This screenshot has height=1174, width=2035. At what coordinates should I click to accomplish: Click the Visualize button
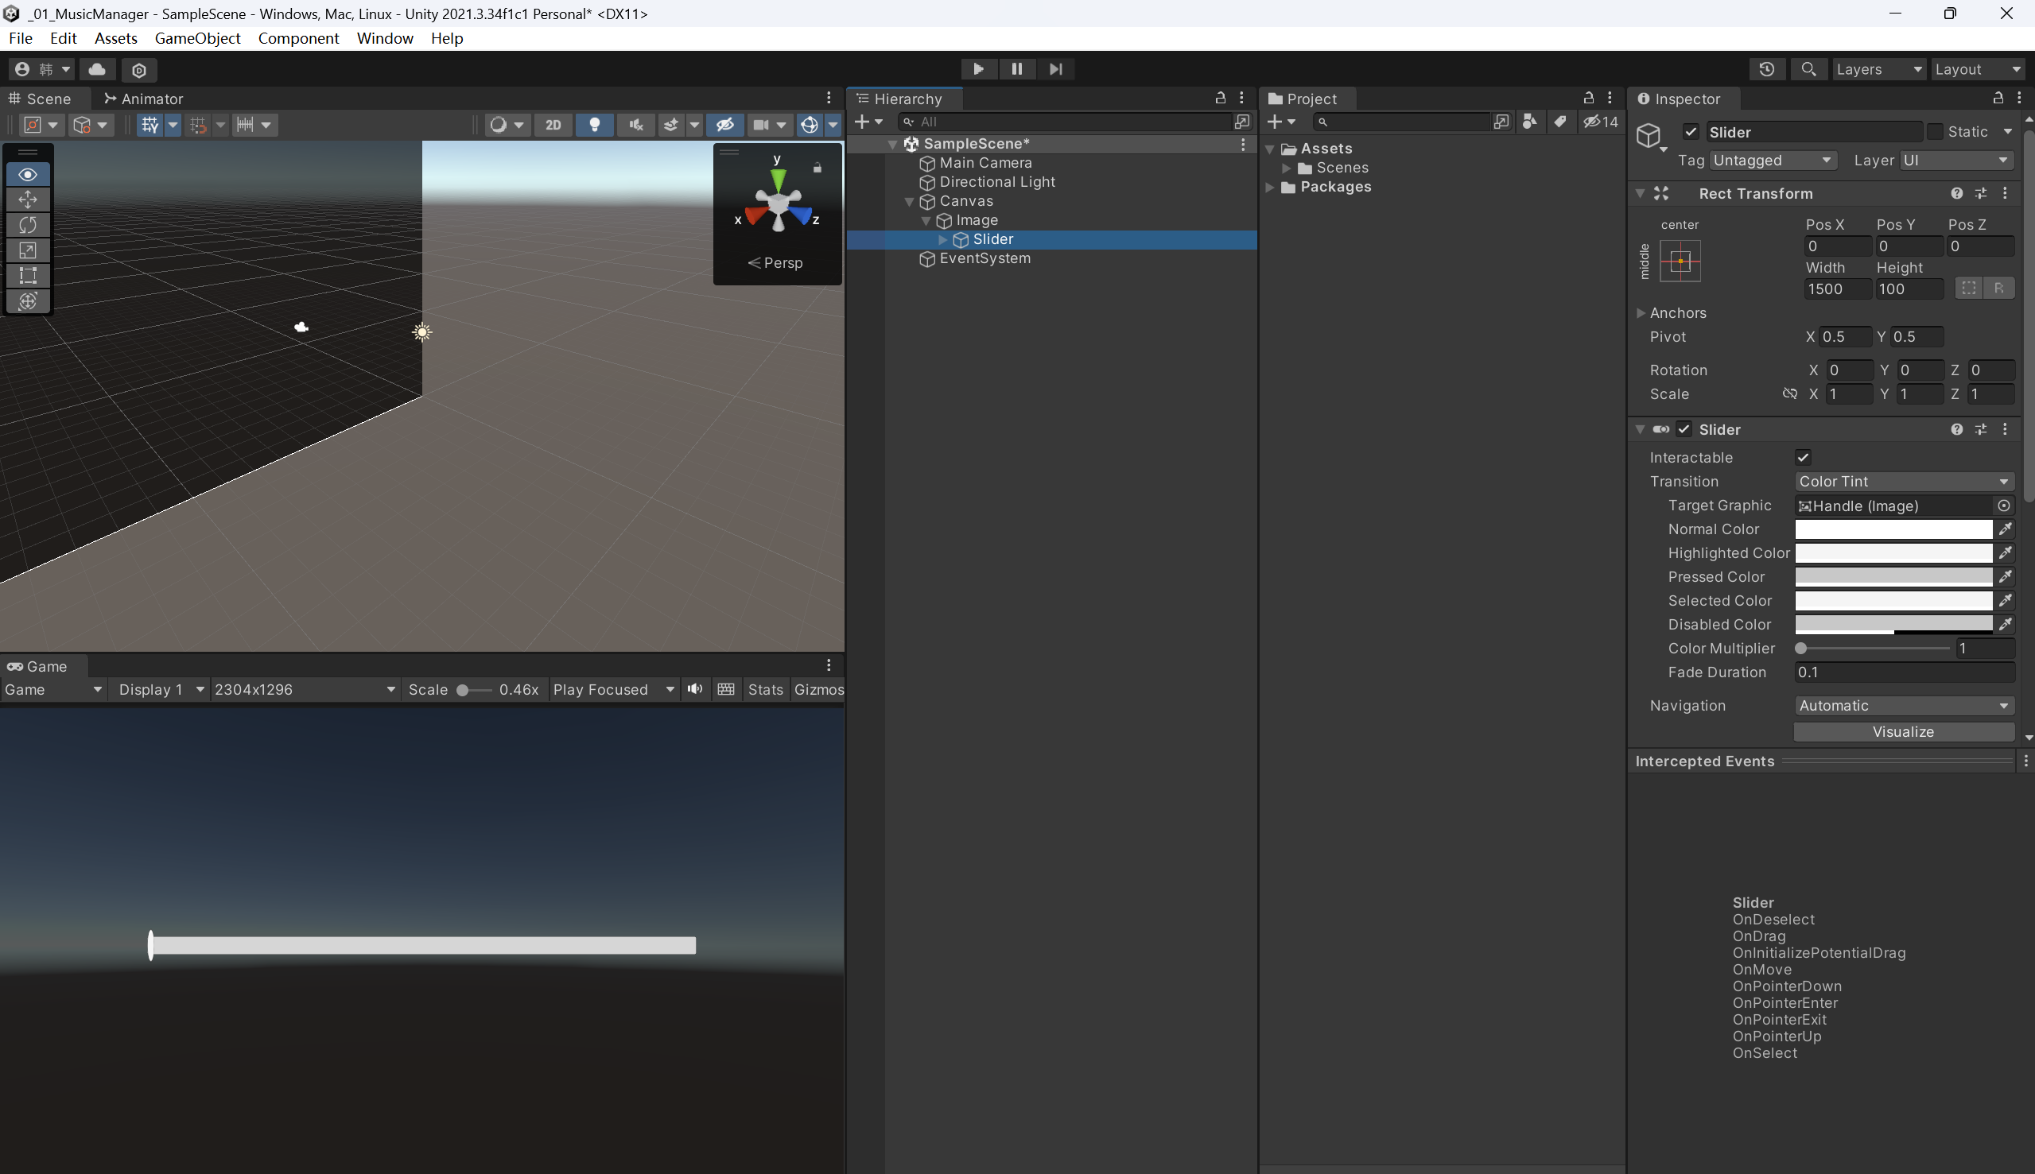coord(1903,732)
